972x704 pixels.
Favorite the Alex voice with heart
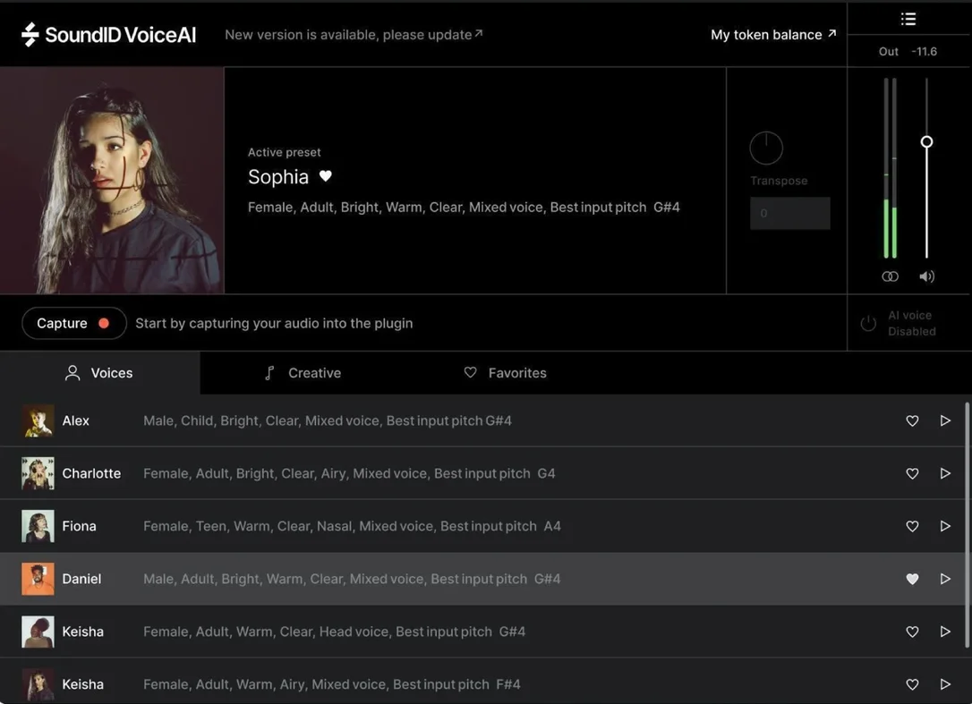(x=913, y=420)
